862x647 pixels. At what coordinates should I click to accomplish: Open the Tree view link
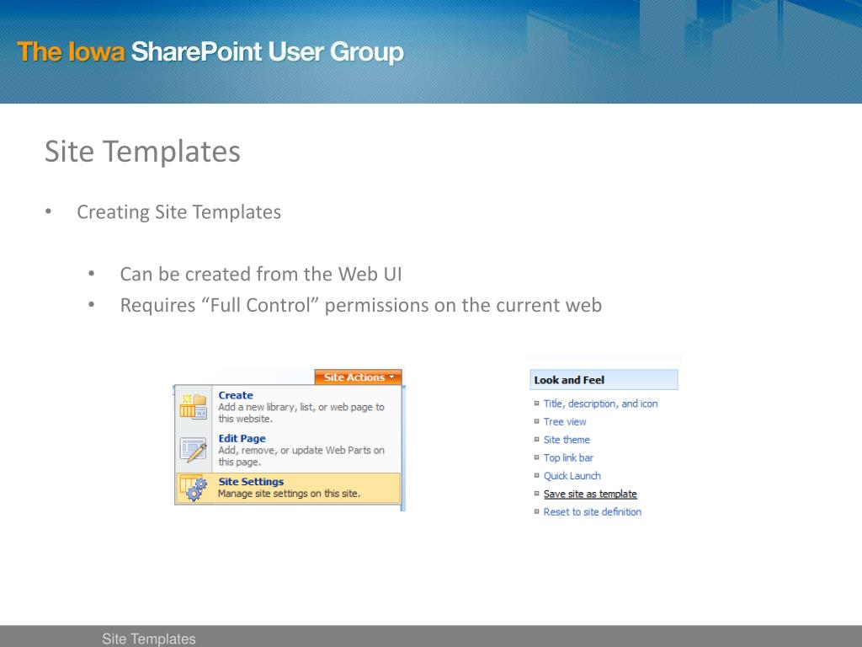pyautogui.click(x=565, y=421)
